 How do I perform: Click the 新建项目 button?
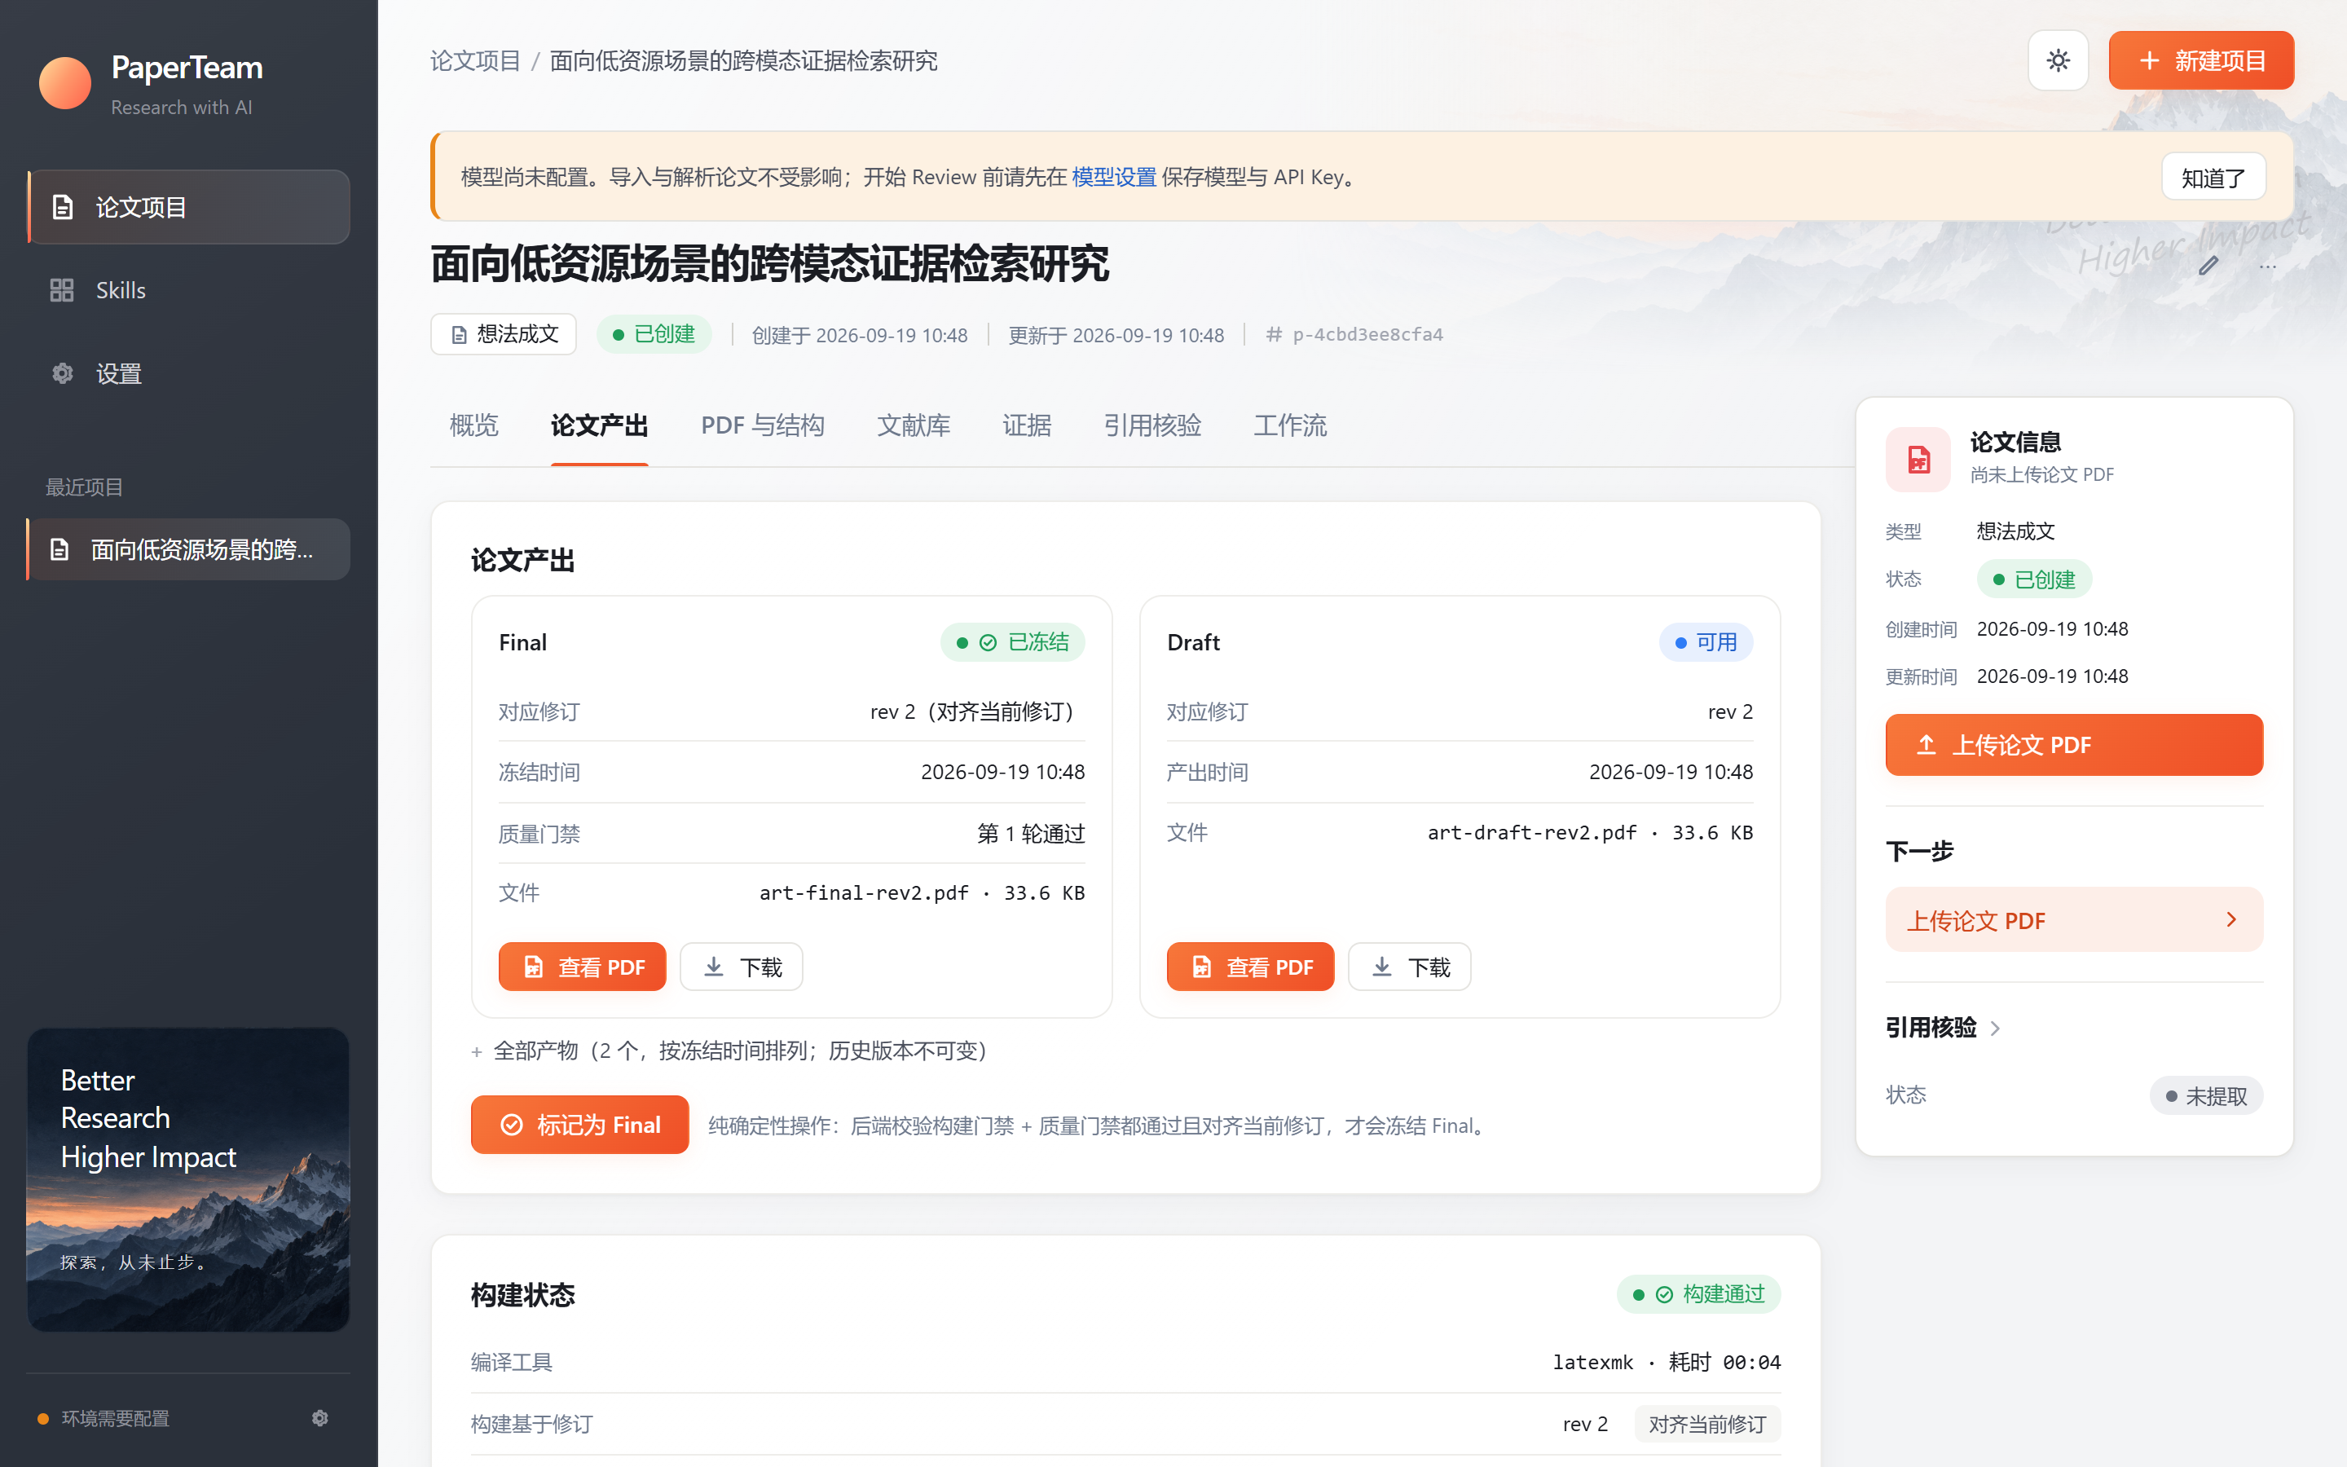(x=2200, y=60)
